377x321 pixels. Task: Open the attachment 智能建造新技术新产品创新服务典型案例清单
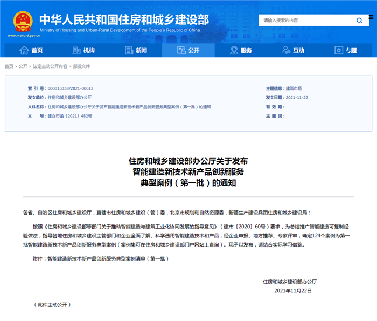(108, 258)
